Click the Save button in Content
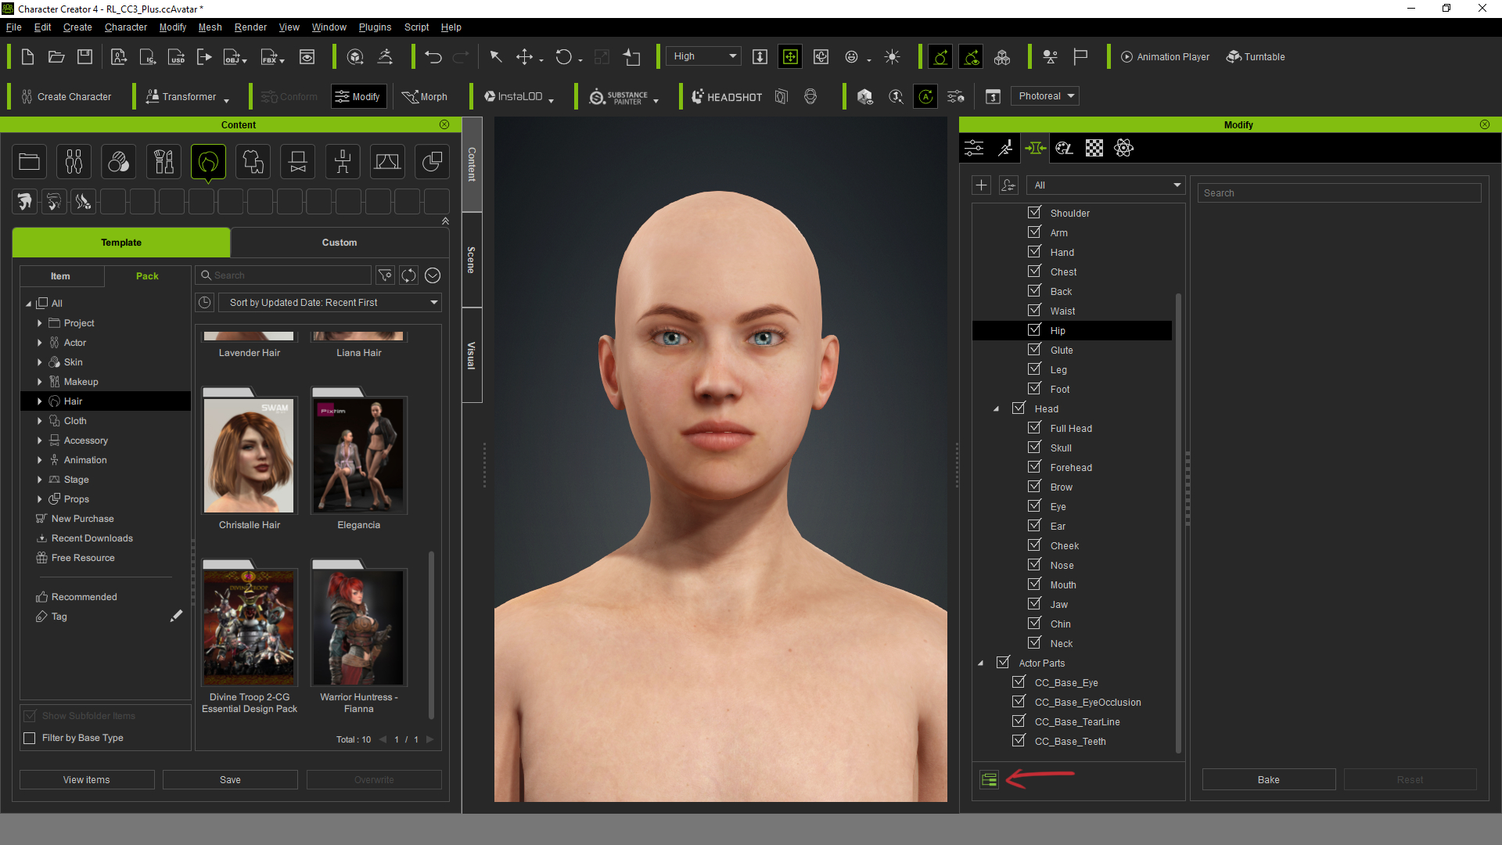 coord(230,780)
